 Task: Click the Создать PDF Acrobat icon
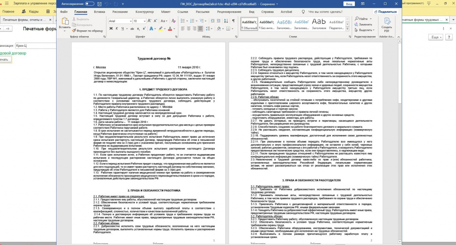tap(387, 25)
